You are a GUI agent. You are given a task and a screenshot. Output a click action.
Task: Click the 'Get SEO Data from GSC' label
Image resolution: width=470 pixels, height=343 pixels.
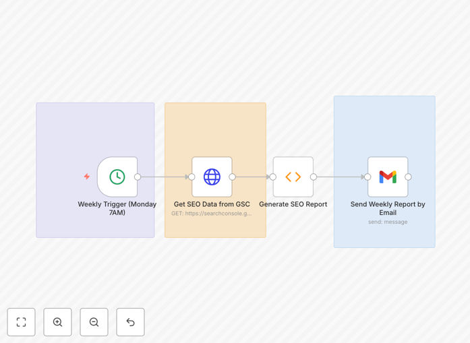point(212,204)
